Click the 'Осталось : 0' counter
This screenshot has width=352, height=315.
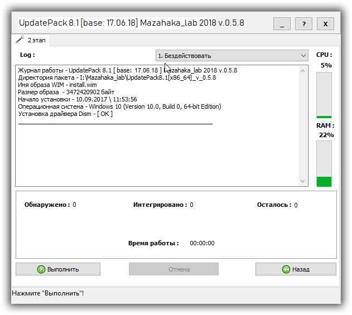(x=277, y=205)
